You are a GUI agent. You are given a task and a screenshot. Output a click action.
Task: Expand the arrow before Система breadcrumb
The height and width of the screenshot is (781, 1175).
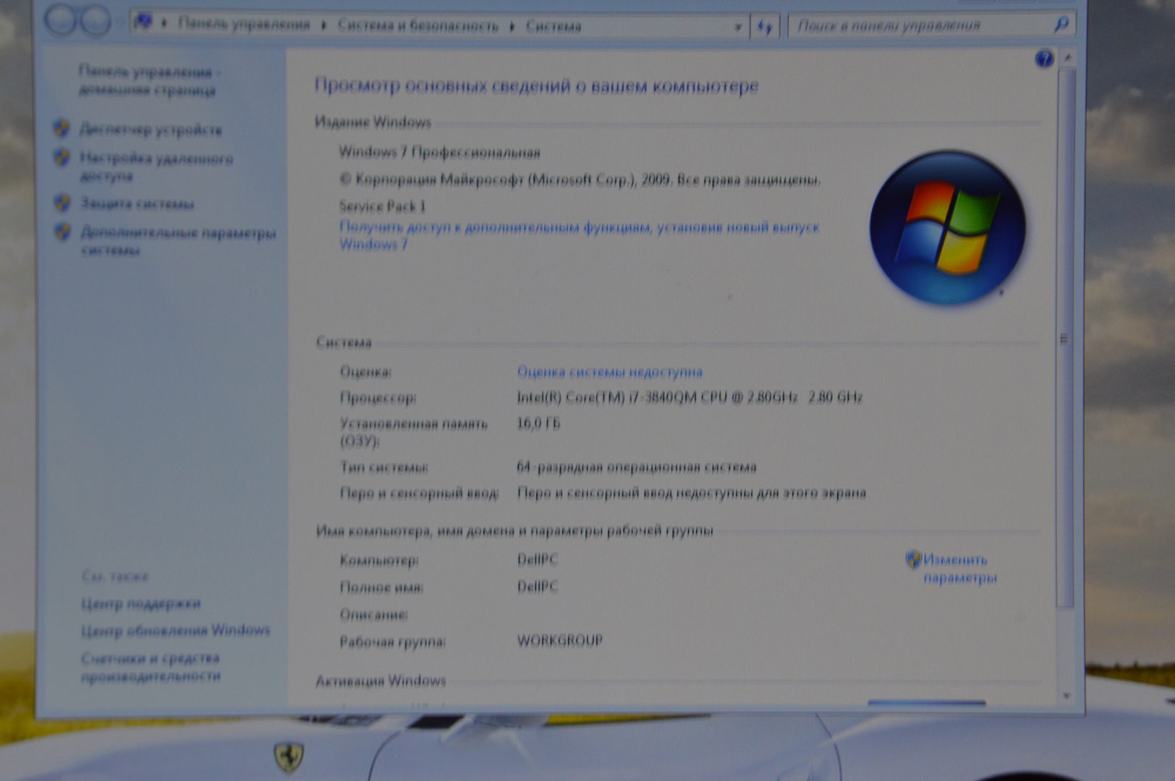click(512, 27)
